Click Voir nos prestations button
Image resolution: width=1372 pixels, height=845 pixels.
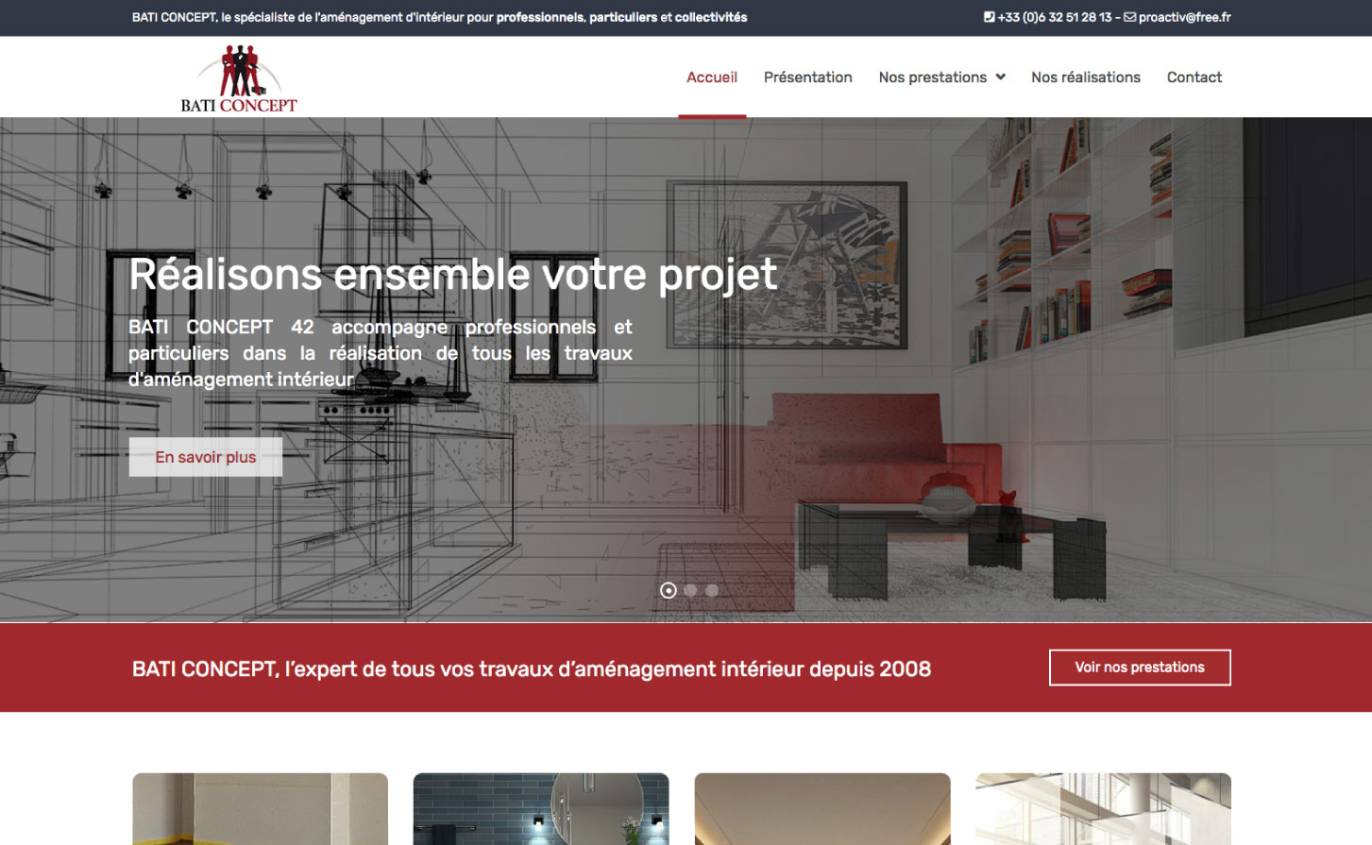tap(1140, 668)
